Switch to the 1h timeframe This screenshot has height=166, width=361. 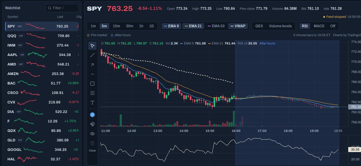click(141, 26)
